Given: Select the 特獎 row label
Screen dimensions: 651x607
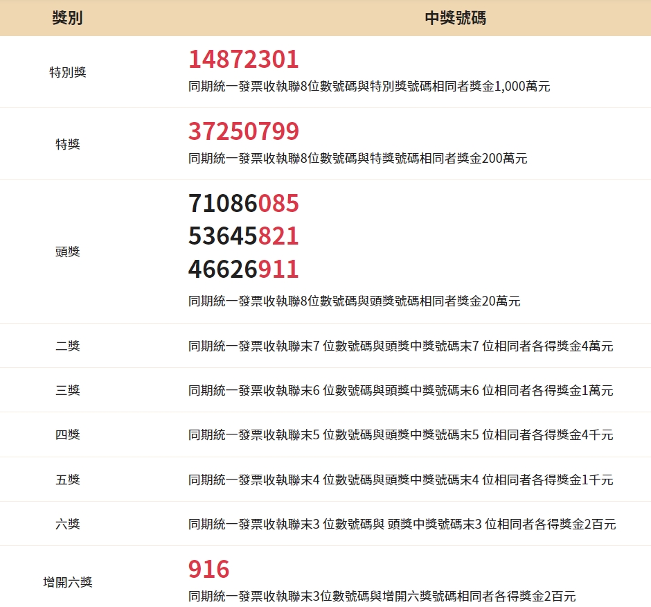Looking at the screenshot, I should coord(68,143).
